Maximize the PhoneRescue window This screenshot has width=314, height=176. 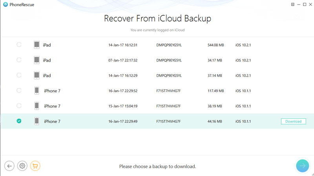(x=304, y=4)
